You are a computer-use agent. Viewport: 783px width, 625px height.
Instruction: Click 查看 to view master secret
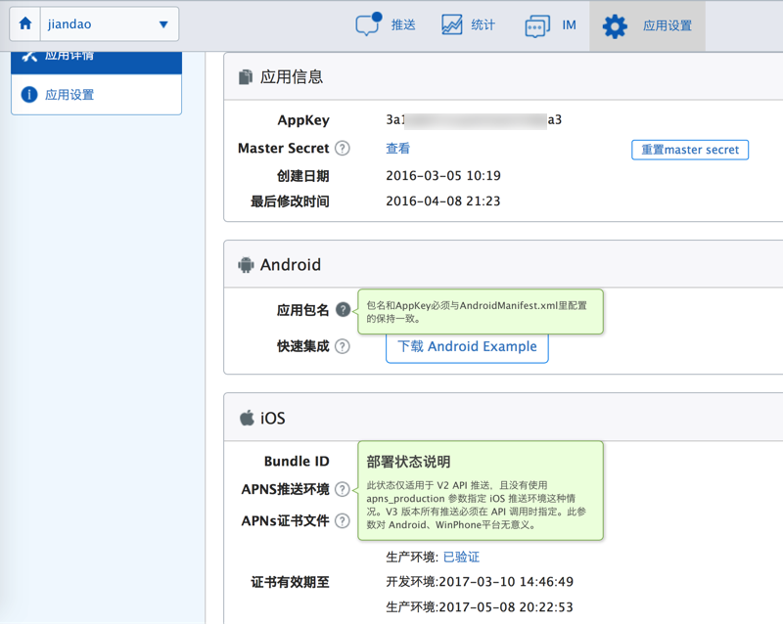pyautogui.click(x=397, y=149)
